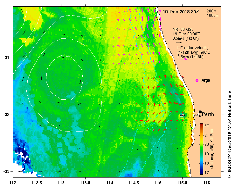Click the 17 value on the color bar
The height and width of the screenshot is (188, 235).
click(x=206, y=172)
